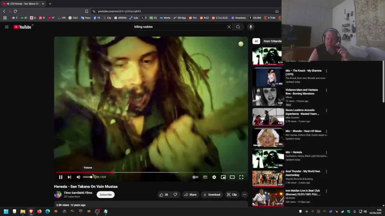
Task: Go back in browser history
Action: click(x=4, y=11)
